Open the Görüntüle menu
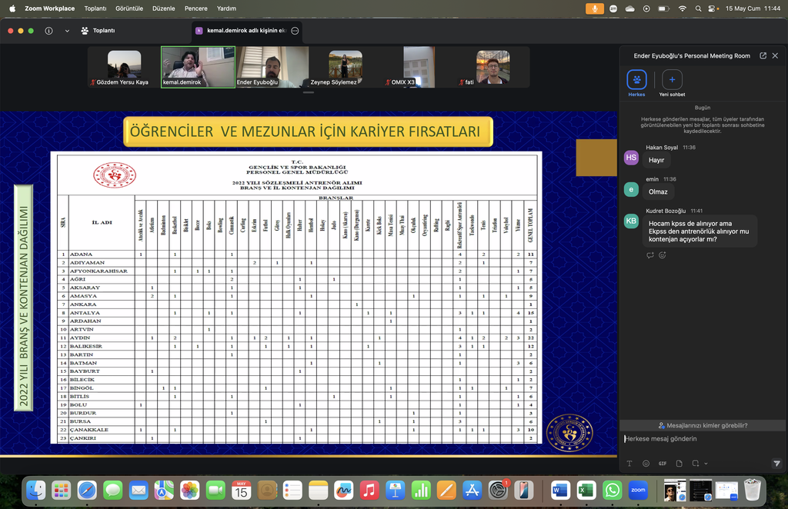 click(129, 8)
